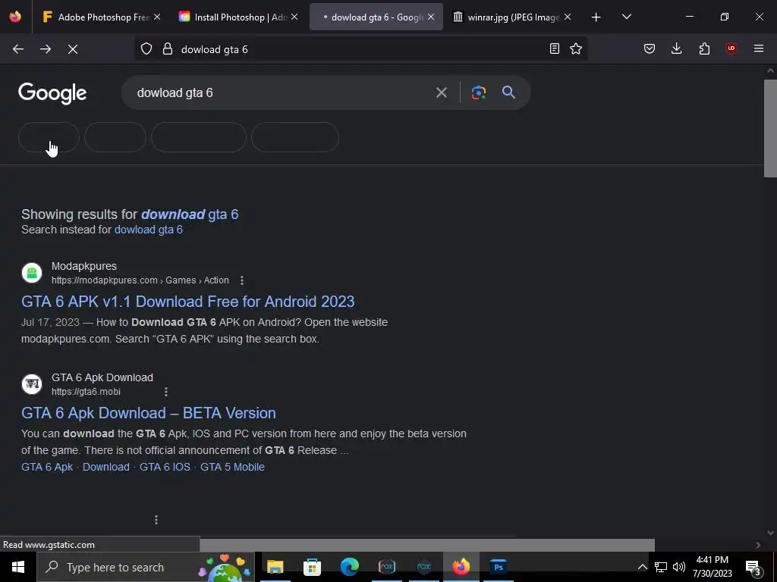This screenshot has height=582, width=777.
Task: Open GTA 6 APK v1.1 Download result
Action: point(188,302)
